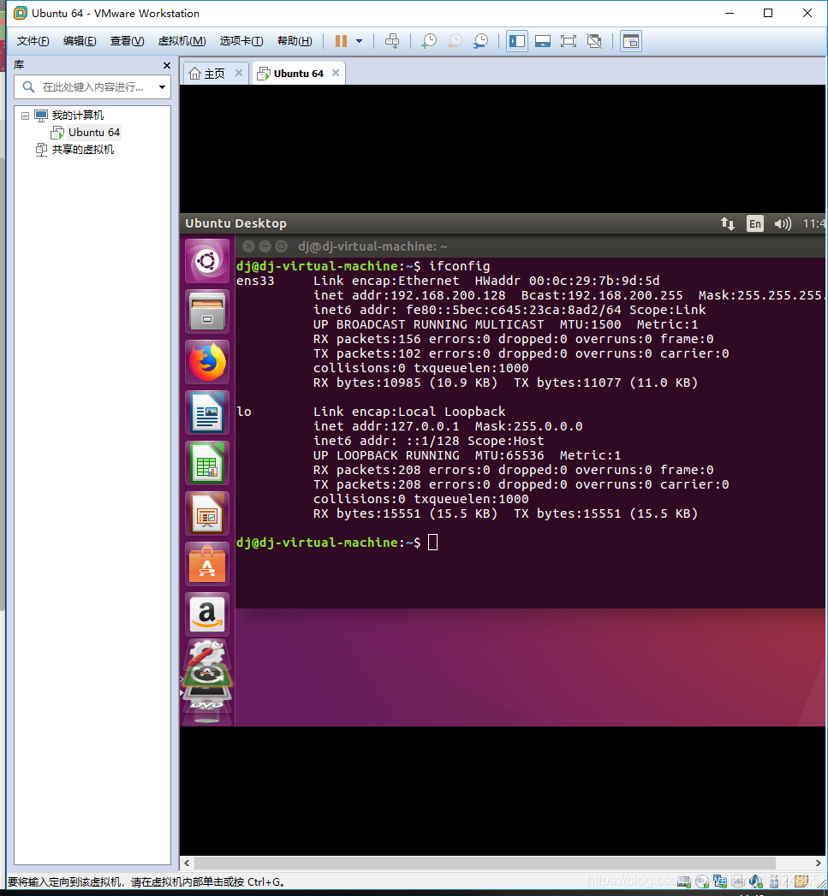Open LibreOffice Writer from the launcher
This screenshot has width=828, height=896.
[x=207, y=412]
